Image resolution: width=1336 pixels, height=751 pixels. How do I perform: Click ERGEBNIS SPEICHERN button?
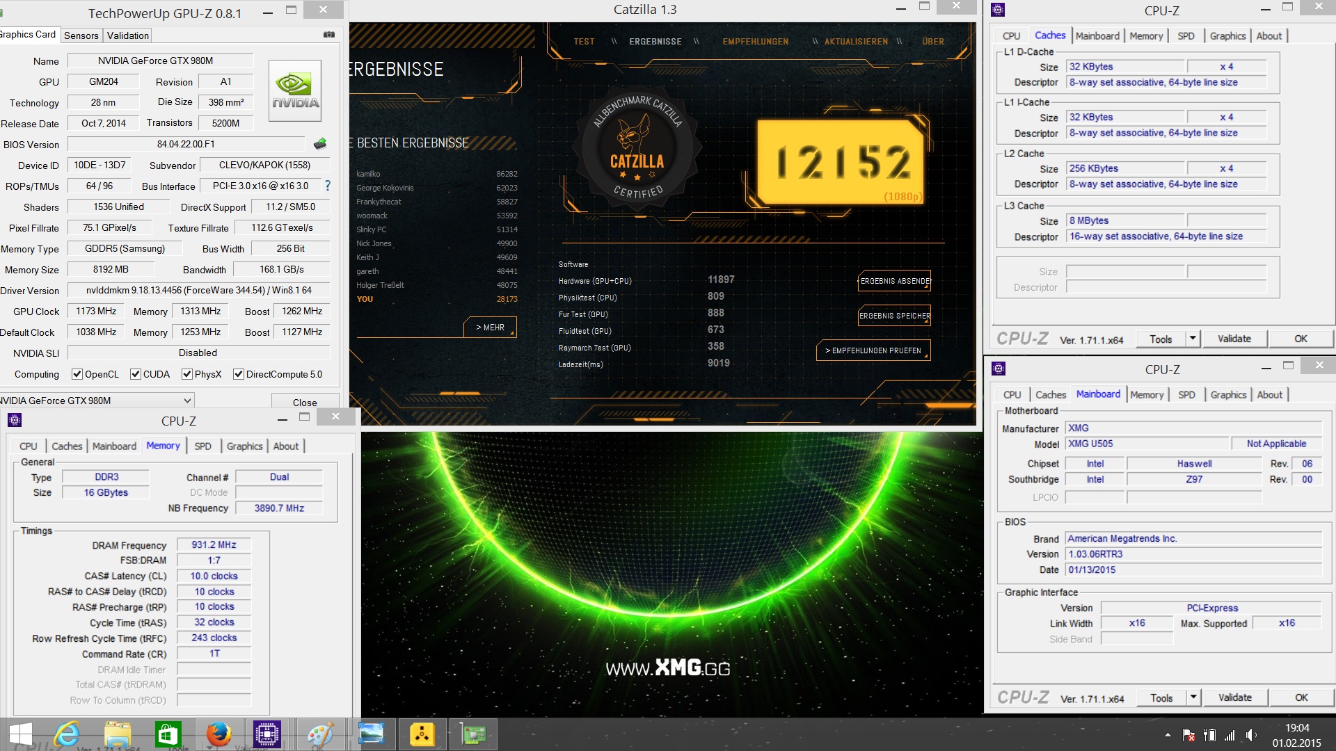tap(895, 316)
